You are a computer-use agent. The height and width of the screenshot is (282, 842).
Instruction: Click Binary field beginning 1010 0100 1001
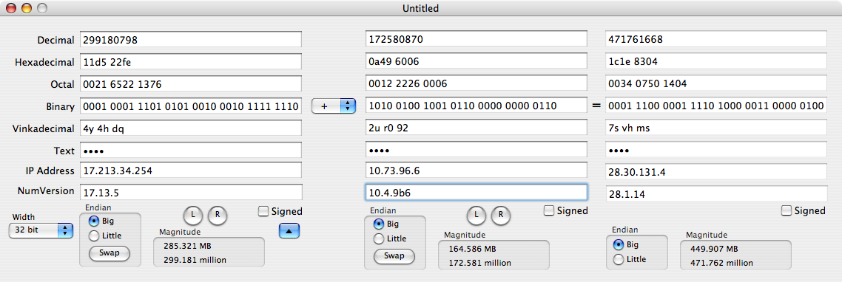tap(476, 106)
